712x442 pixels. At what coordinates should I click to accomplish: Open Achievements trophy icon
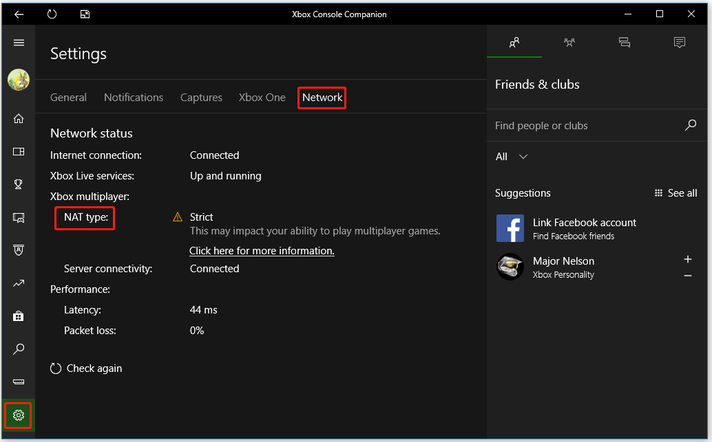click(19, 184)
